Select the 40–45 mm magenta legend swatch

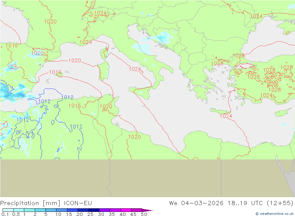126,210
